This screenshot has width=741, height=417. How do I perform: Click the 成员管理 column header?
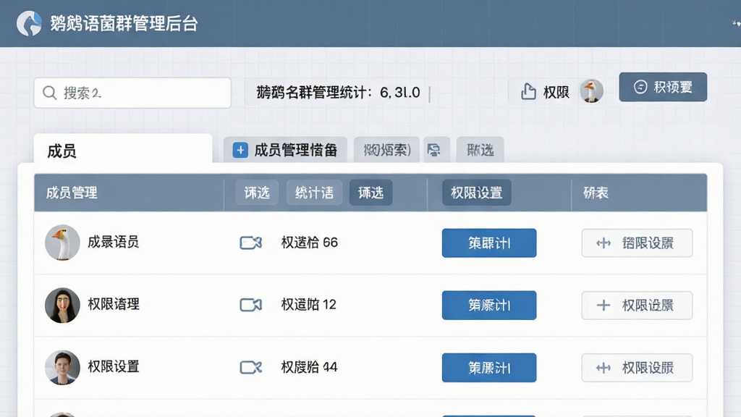coord(72,193)
